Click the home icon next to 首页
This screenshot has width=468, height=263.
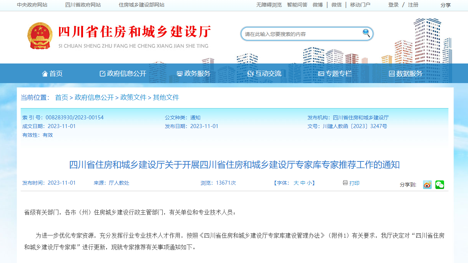click(x=45, y=73)
